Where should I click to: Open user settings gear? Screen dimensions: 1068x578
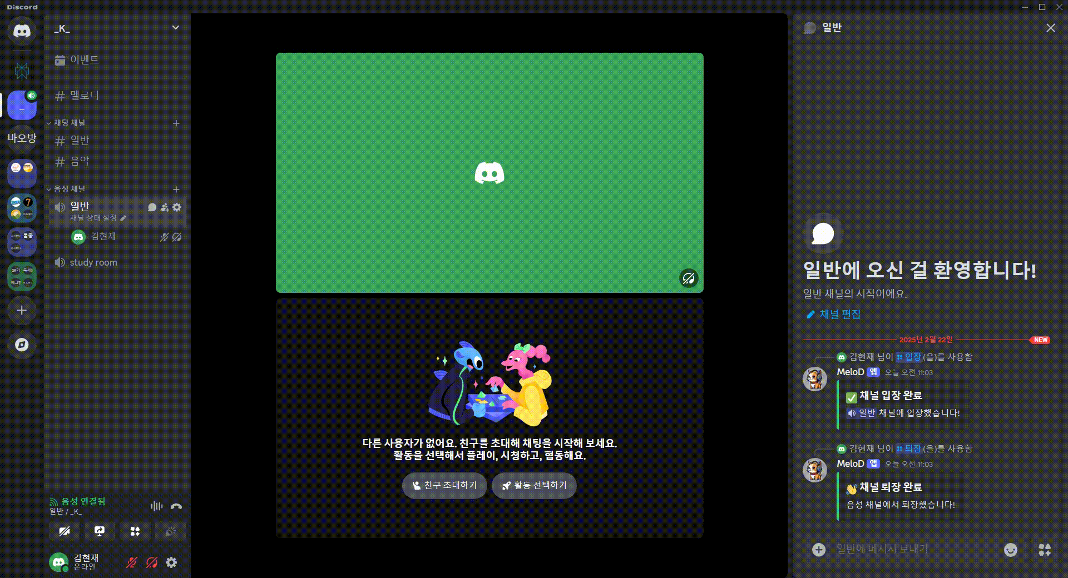pyautogui.click(x=171, y=562)
